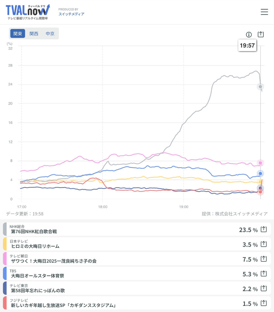Click the gray NHK総合 color swatch
The width and height of the screenshot is (274, 312).
5,229
